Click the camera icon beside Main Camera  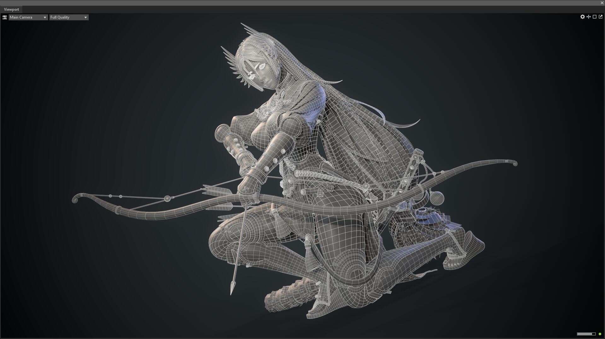[x=5, y=17]
